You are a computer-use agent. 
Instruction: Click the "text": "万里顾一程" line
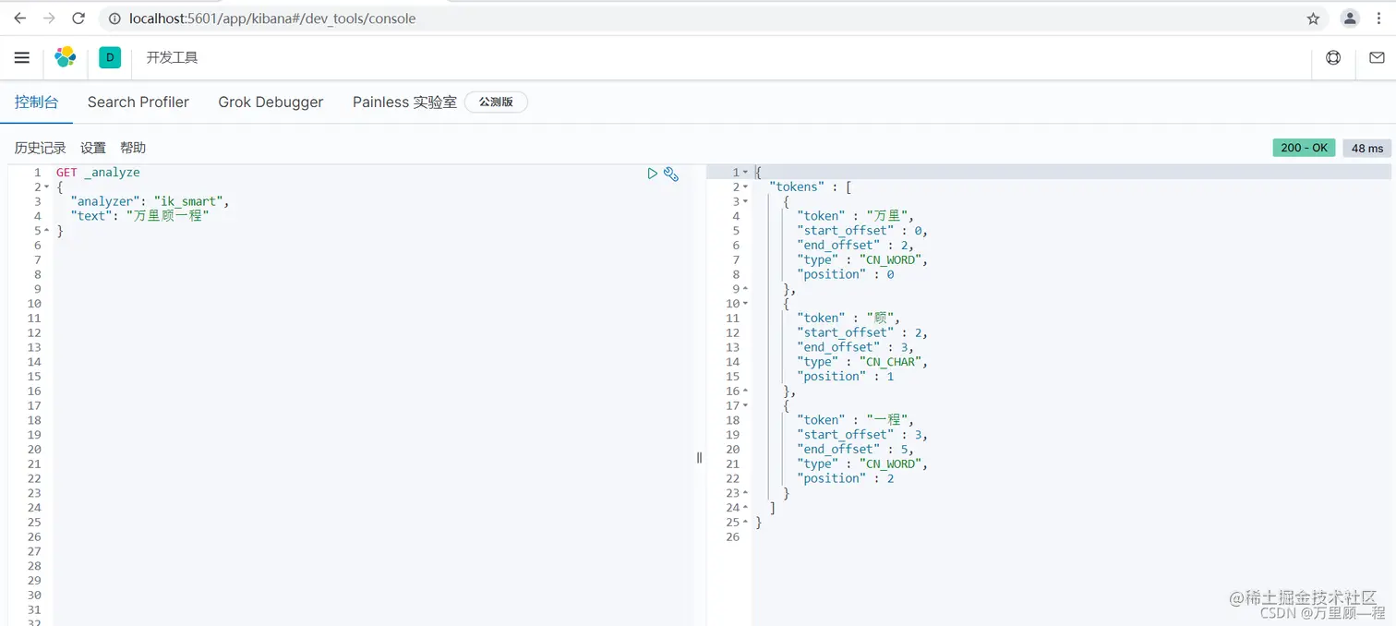coord(140,216)
